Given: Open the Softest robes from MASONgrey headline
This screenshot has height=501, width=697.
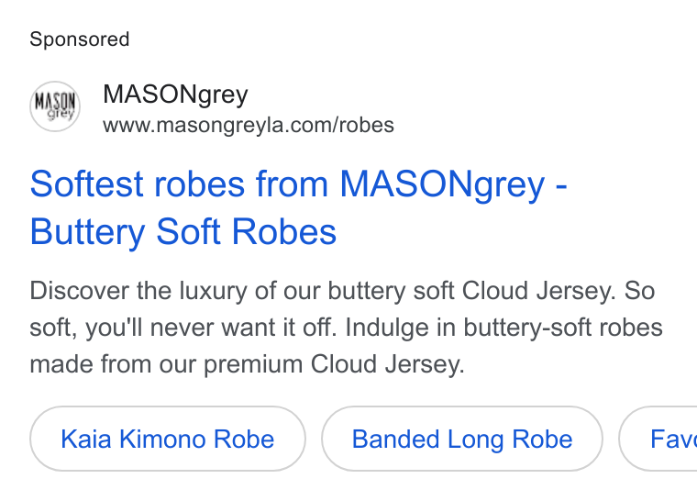Looking at the screenshot, I should pyautogui.click(x=298, y=207).
